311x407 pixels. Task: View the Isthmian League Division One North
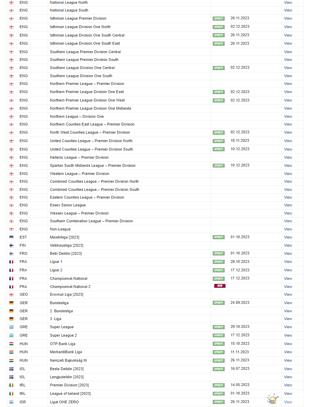pos(288,27)
